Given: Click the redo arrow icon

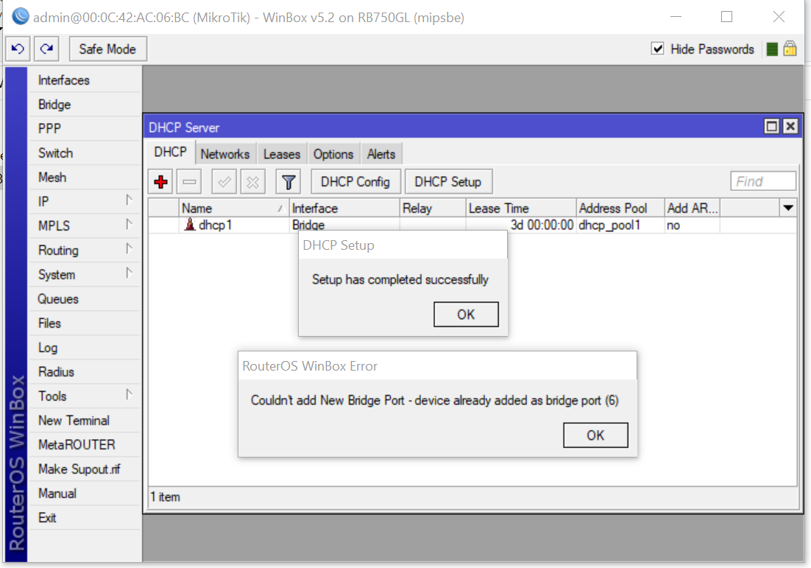Looking at the screenshot, I should [46, 49].
